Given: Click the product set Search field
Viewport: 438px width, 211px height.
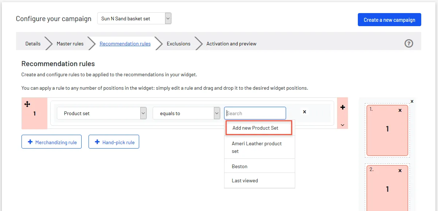Looking at the screenshot, I should point(255,113).
